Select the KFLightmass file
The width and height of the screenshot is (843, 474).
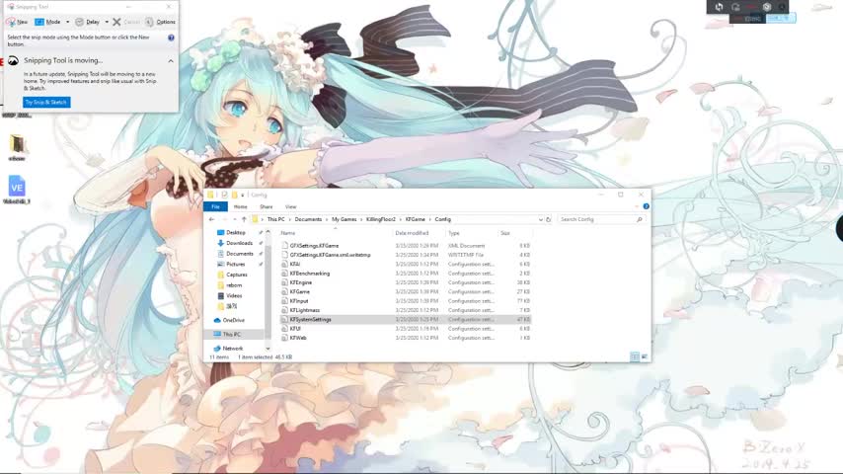tap(406, 310)
